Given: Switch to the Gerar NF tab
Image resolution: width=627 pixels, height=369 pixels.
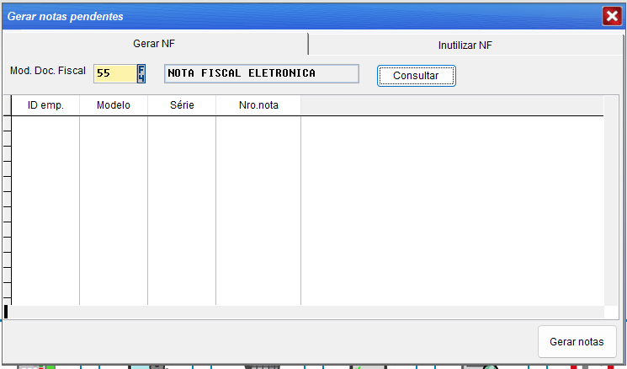Looking at the screenshot, I should pyautogui.click(x=154, y=44).
